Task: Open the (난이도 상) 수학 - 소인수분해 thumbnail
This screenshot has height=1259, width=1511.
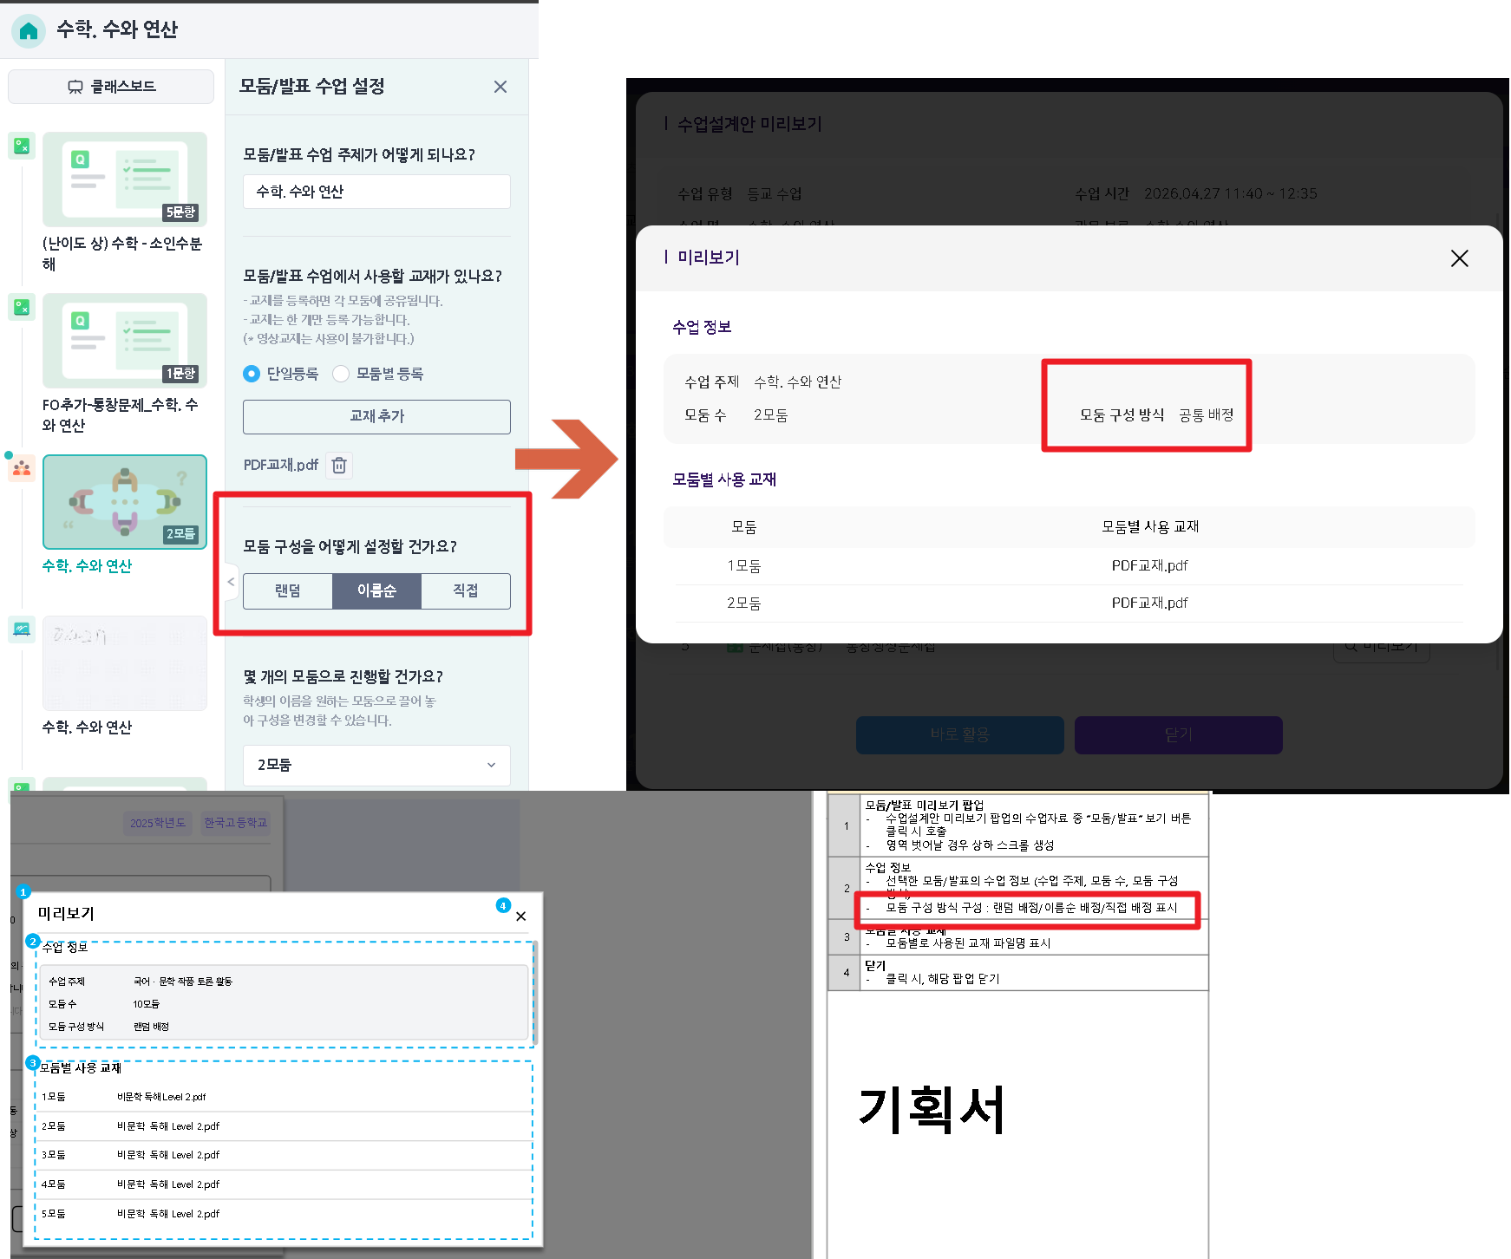Action: coord(125,179)
